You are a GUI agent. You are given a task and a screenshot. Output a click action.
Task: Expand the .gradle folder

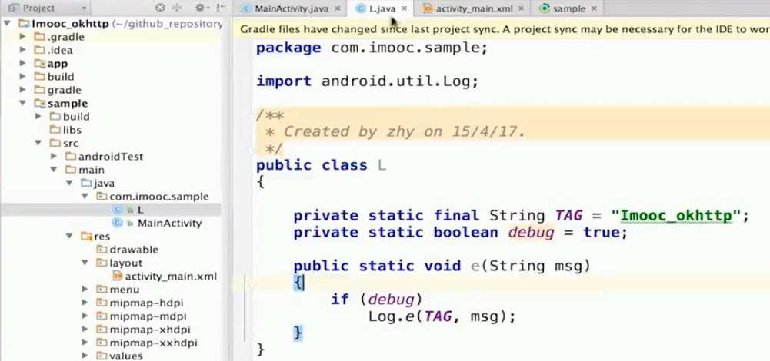point(22,37)
